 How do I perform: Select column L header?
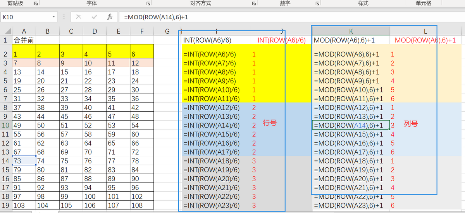point(425,31)
